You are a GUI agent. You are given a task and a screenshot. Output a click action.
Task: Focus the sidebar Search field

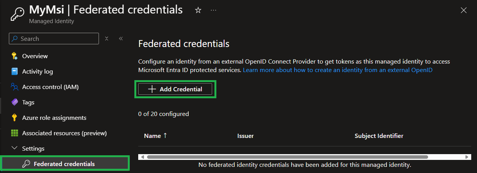click(54, 39)
